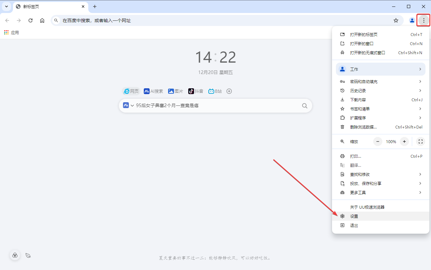
Task: Decrease zoom with the minus button
Action: pyautogui.click(x=378, y=141)
